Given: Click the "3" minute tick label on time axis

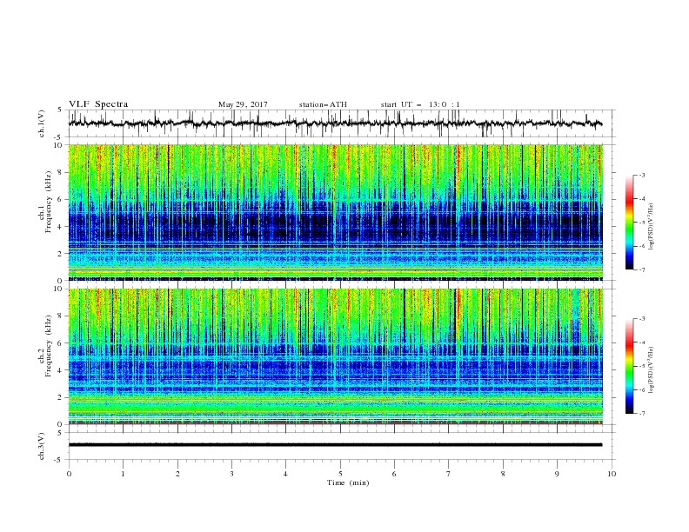Looking at the screenshot, I should coord(231,474).
